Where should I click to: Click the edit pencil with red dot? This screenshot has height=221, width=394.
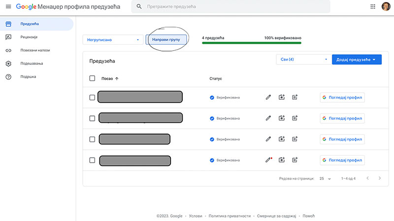coord(268,160)
